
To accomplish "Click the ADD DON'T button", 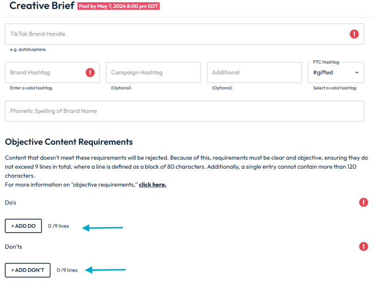I will [28, 270].
